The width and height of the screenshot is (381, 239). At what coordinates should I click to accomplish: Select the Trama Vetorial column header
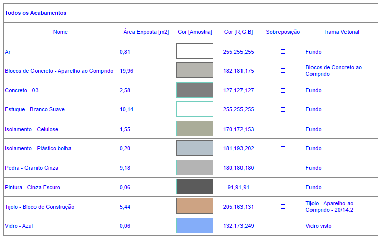click(x=341, y=32)
